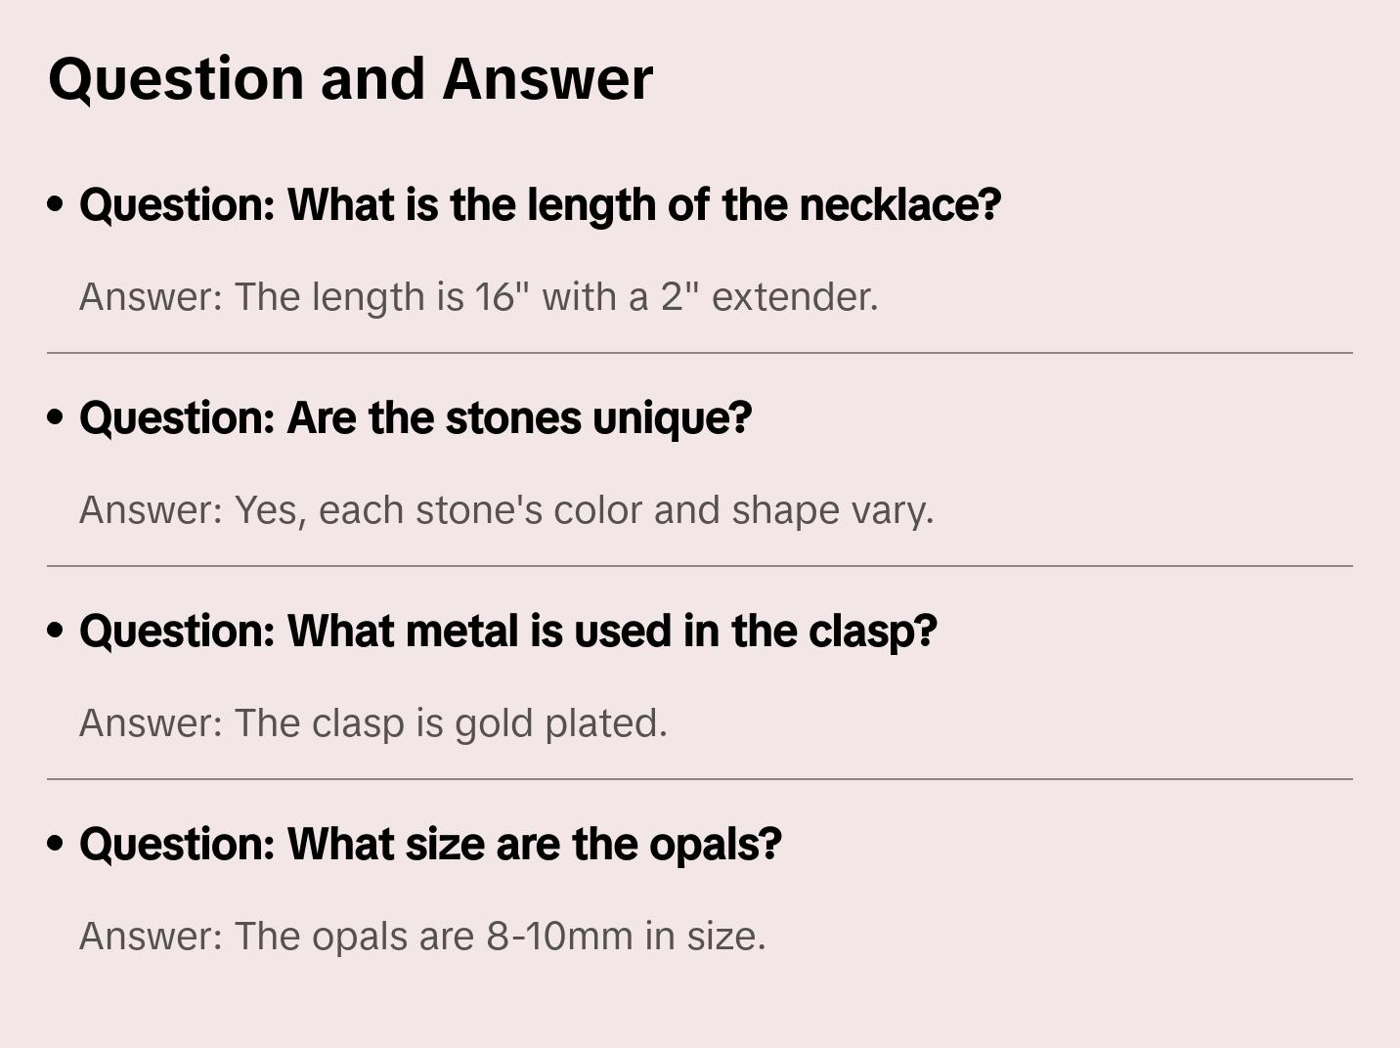Click the 'Question and Answer' heading
The width and height of the screenshot is (1400, 1048).
[x=350, y=78]
